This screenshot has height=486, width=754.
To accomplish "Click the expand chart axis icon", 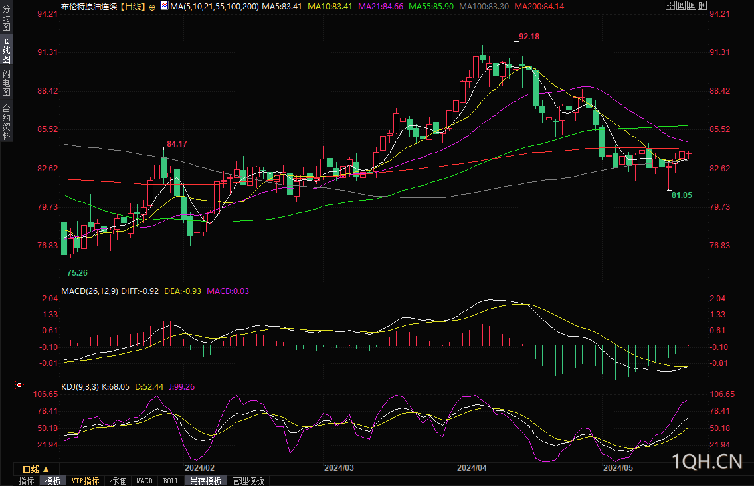I will (692, 5).
